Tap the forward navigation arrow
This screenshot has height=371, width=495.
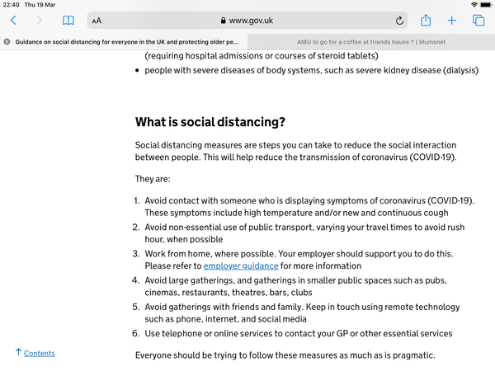[40, 21]
